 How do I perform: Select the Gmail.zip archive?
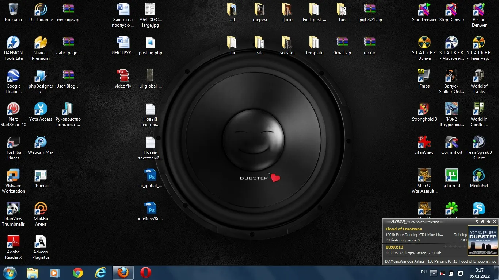tap(342, 46)
